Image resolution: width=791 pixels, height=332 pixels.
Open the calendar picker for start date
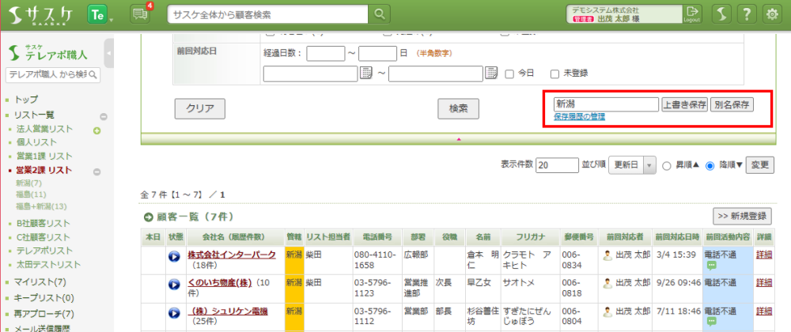click(366, 74)
